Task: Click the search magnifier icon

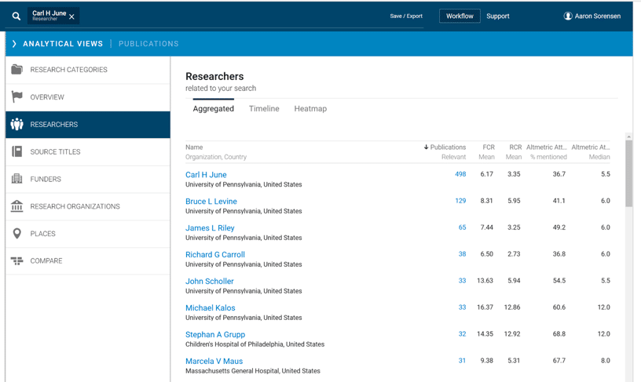Action: point(16,16)
